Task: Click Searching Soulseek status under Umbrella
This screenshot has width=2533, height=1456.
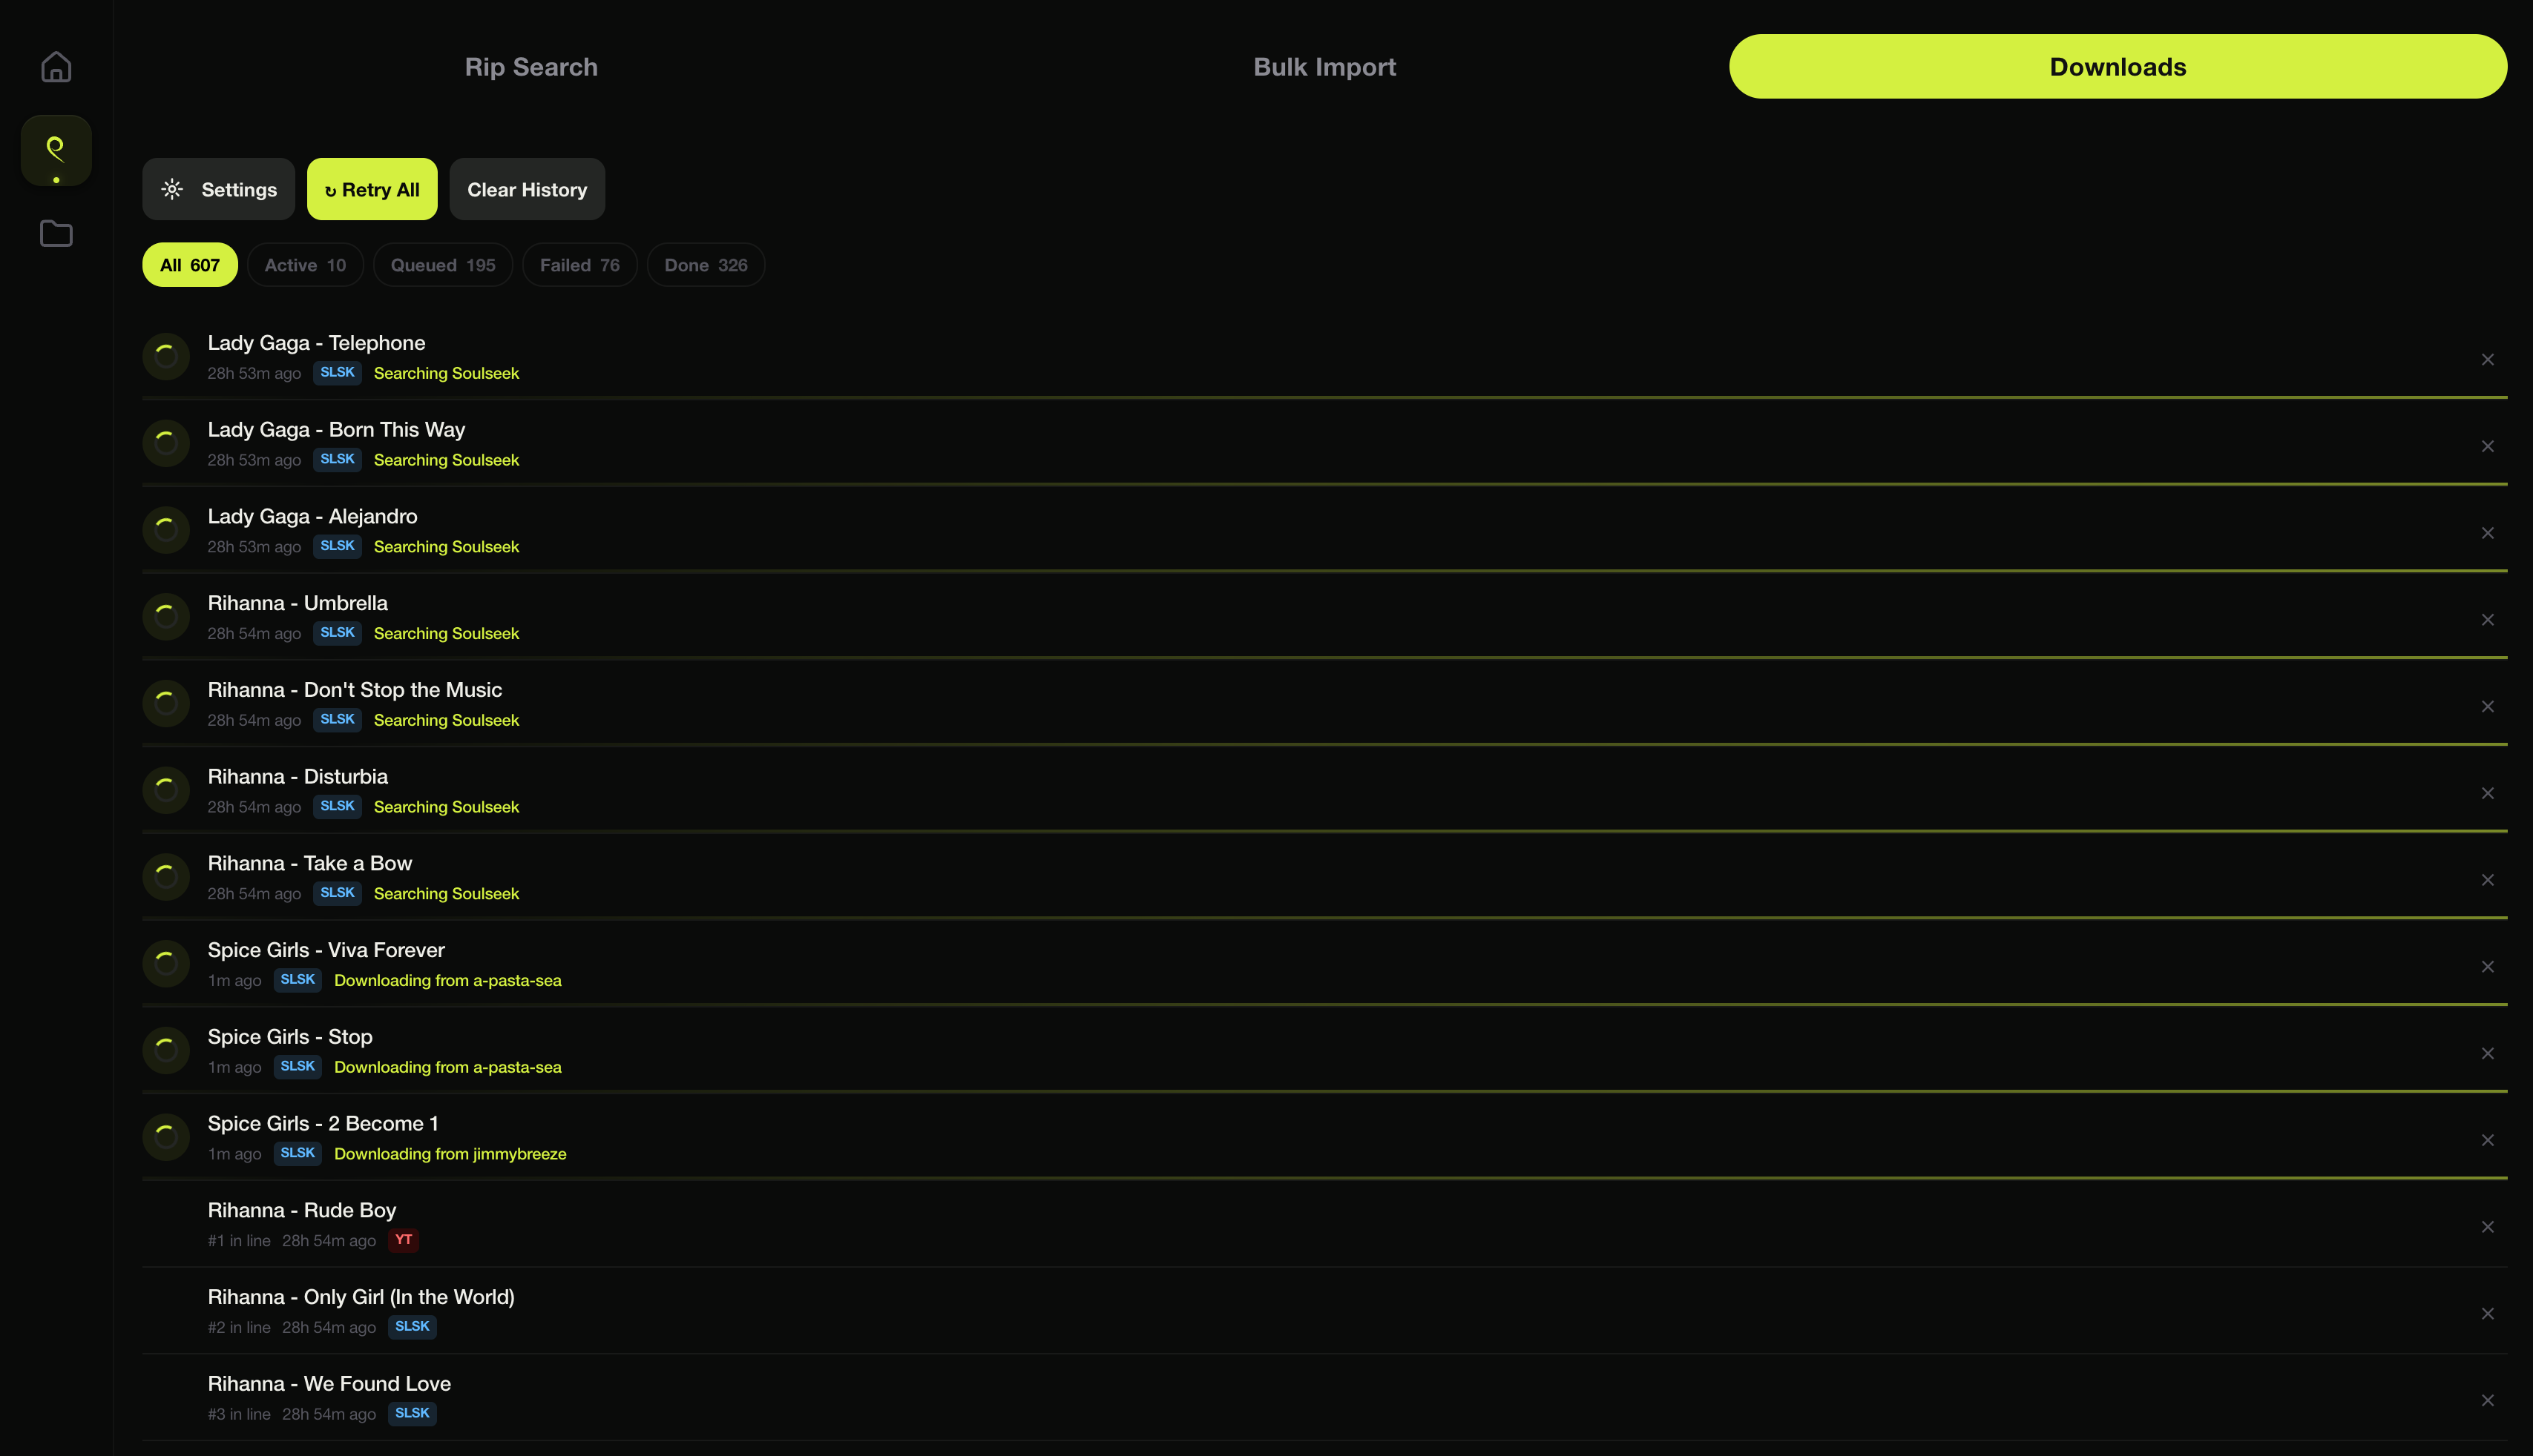Action: click(x=447, y=634)
